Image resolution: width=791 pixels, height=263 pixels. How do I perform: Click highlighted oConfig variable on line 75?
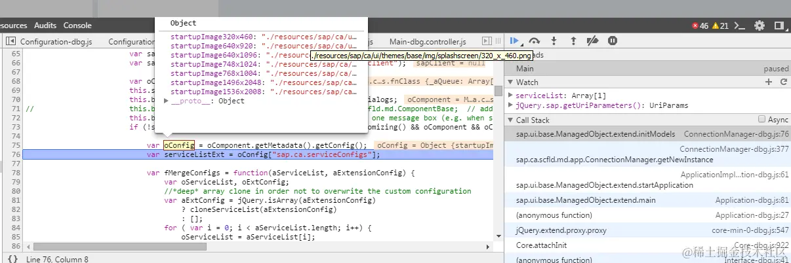click(179, 145)
